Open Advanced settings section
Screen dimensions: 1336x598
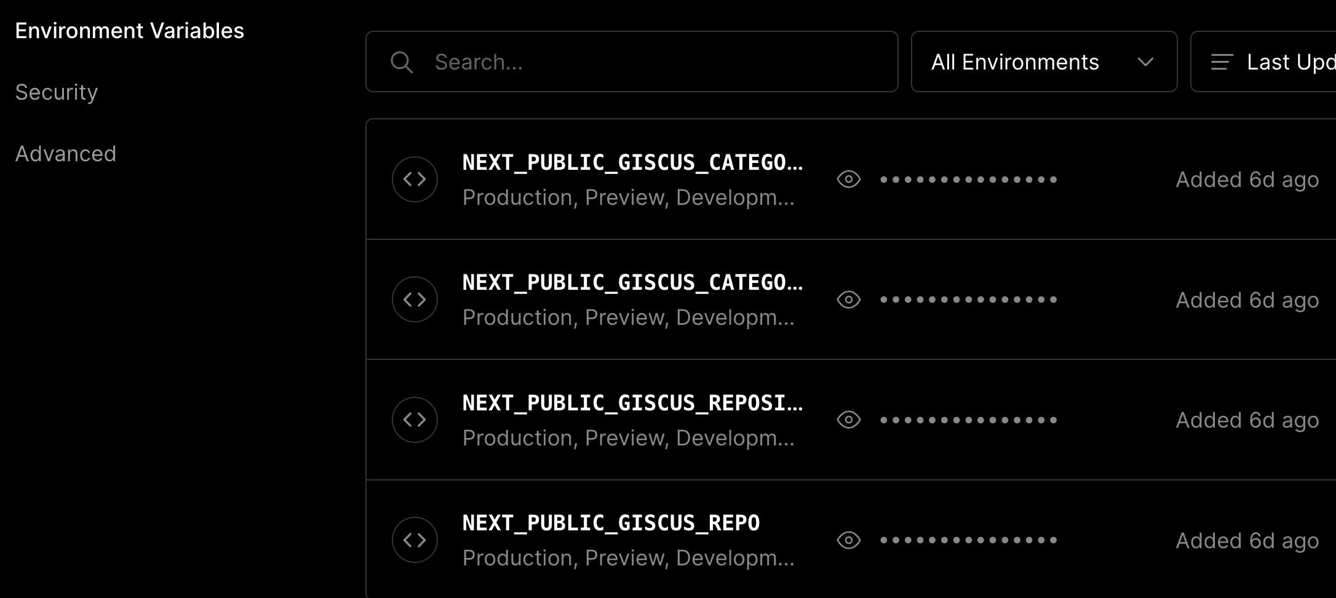[x=66, y=154]
